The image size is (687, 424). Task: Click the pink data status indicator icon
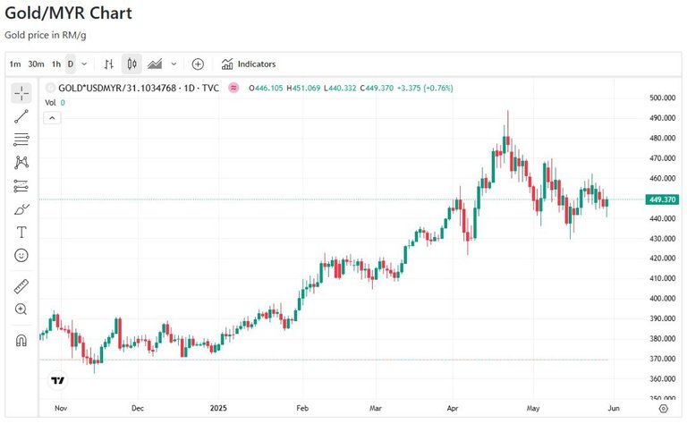[x=233, y=88]
